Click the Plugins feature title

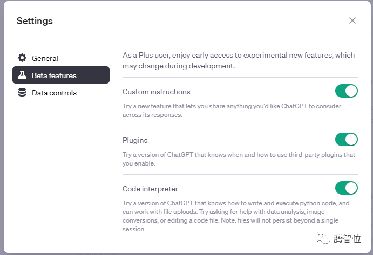point(135,140)
